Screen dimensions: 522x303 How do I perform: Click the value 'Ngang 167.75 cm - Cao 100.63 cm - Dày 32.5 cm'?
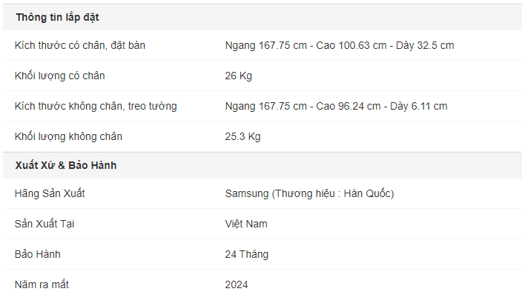pos(340,46)
